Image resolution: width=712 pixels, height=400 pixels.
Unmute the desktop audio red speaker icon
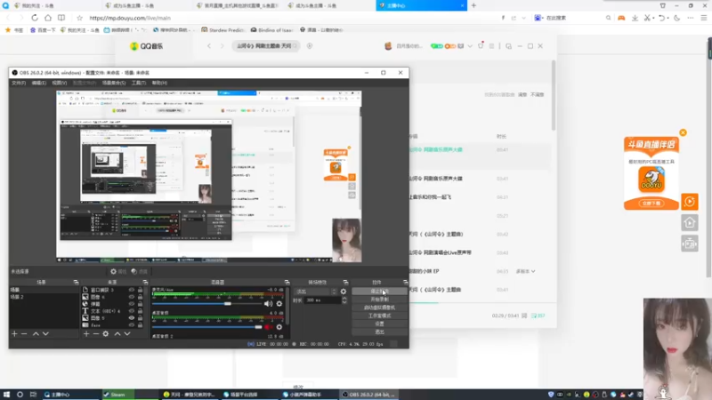(x=269, y=327)
